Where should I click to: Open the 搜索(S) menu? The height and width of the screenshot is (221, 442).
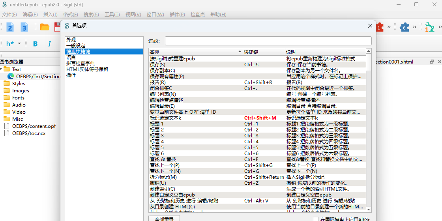91,15
